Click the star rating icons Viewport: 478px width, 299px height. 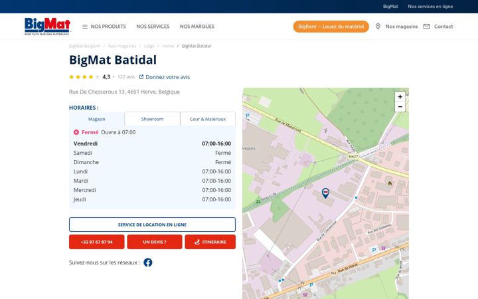[x=84, y=77]
